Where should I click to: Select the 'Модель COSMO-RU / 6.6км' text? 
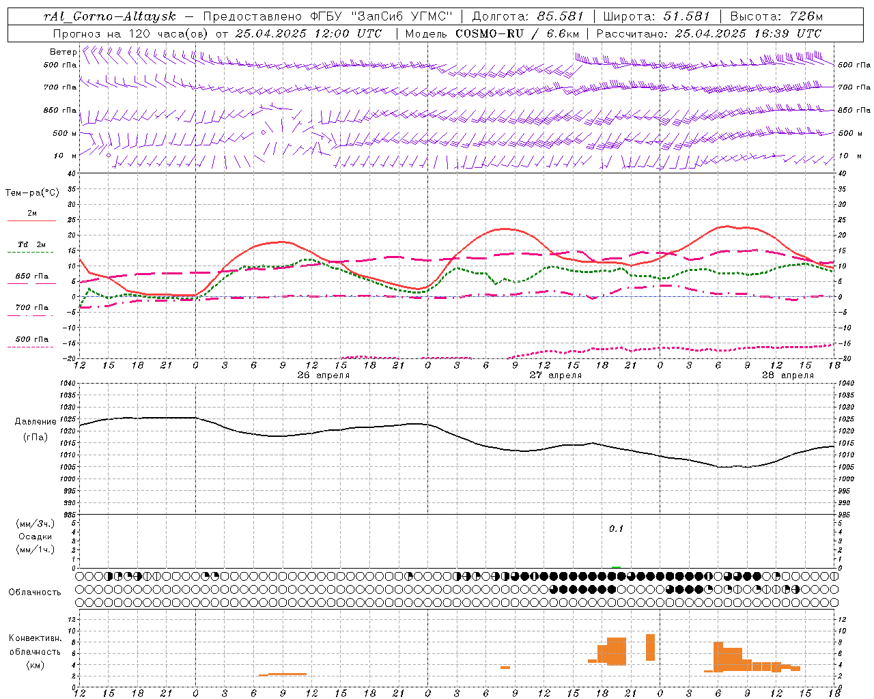[492, 33]
